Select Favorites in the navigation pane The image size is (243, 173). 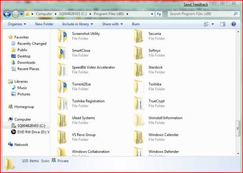pos(22,37)
